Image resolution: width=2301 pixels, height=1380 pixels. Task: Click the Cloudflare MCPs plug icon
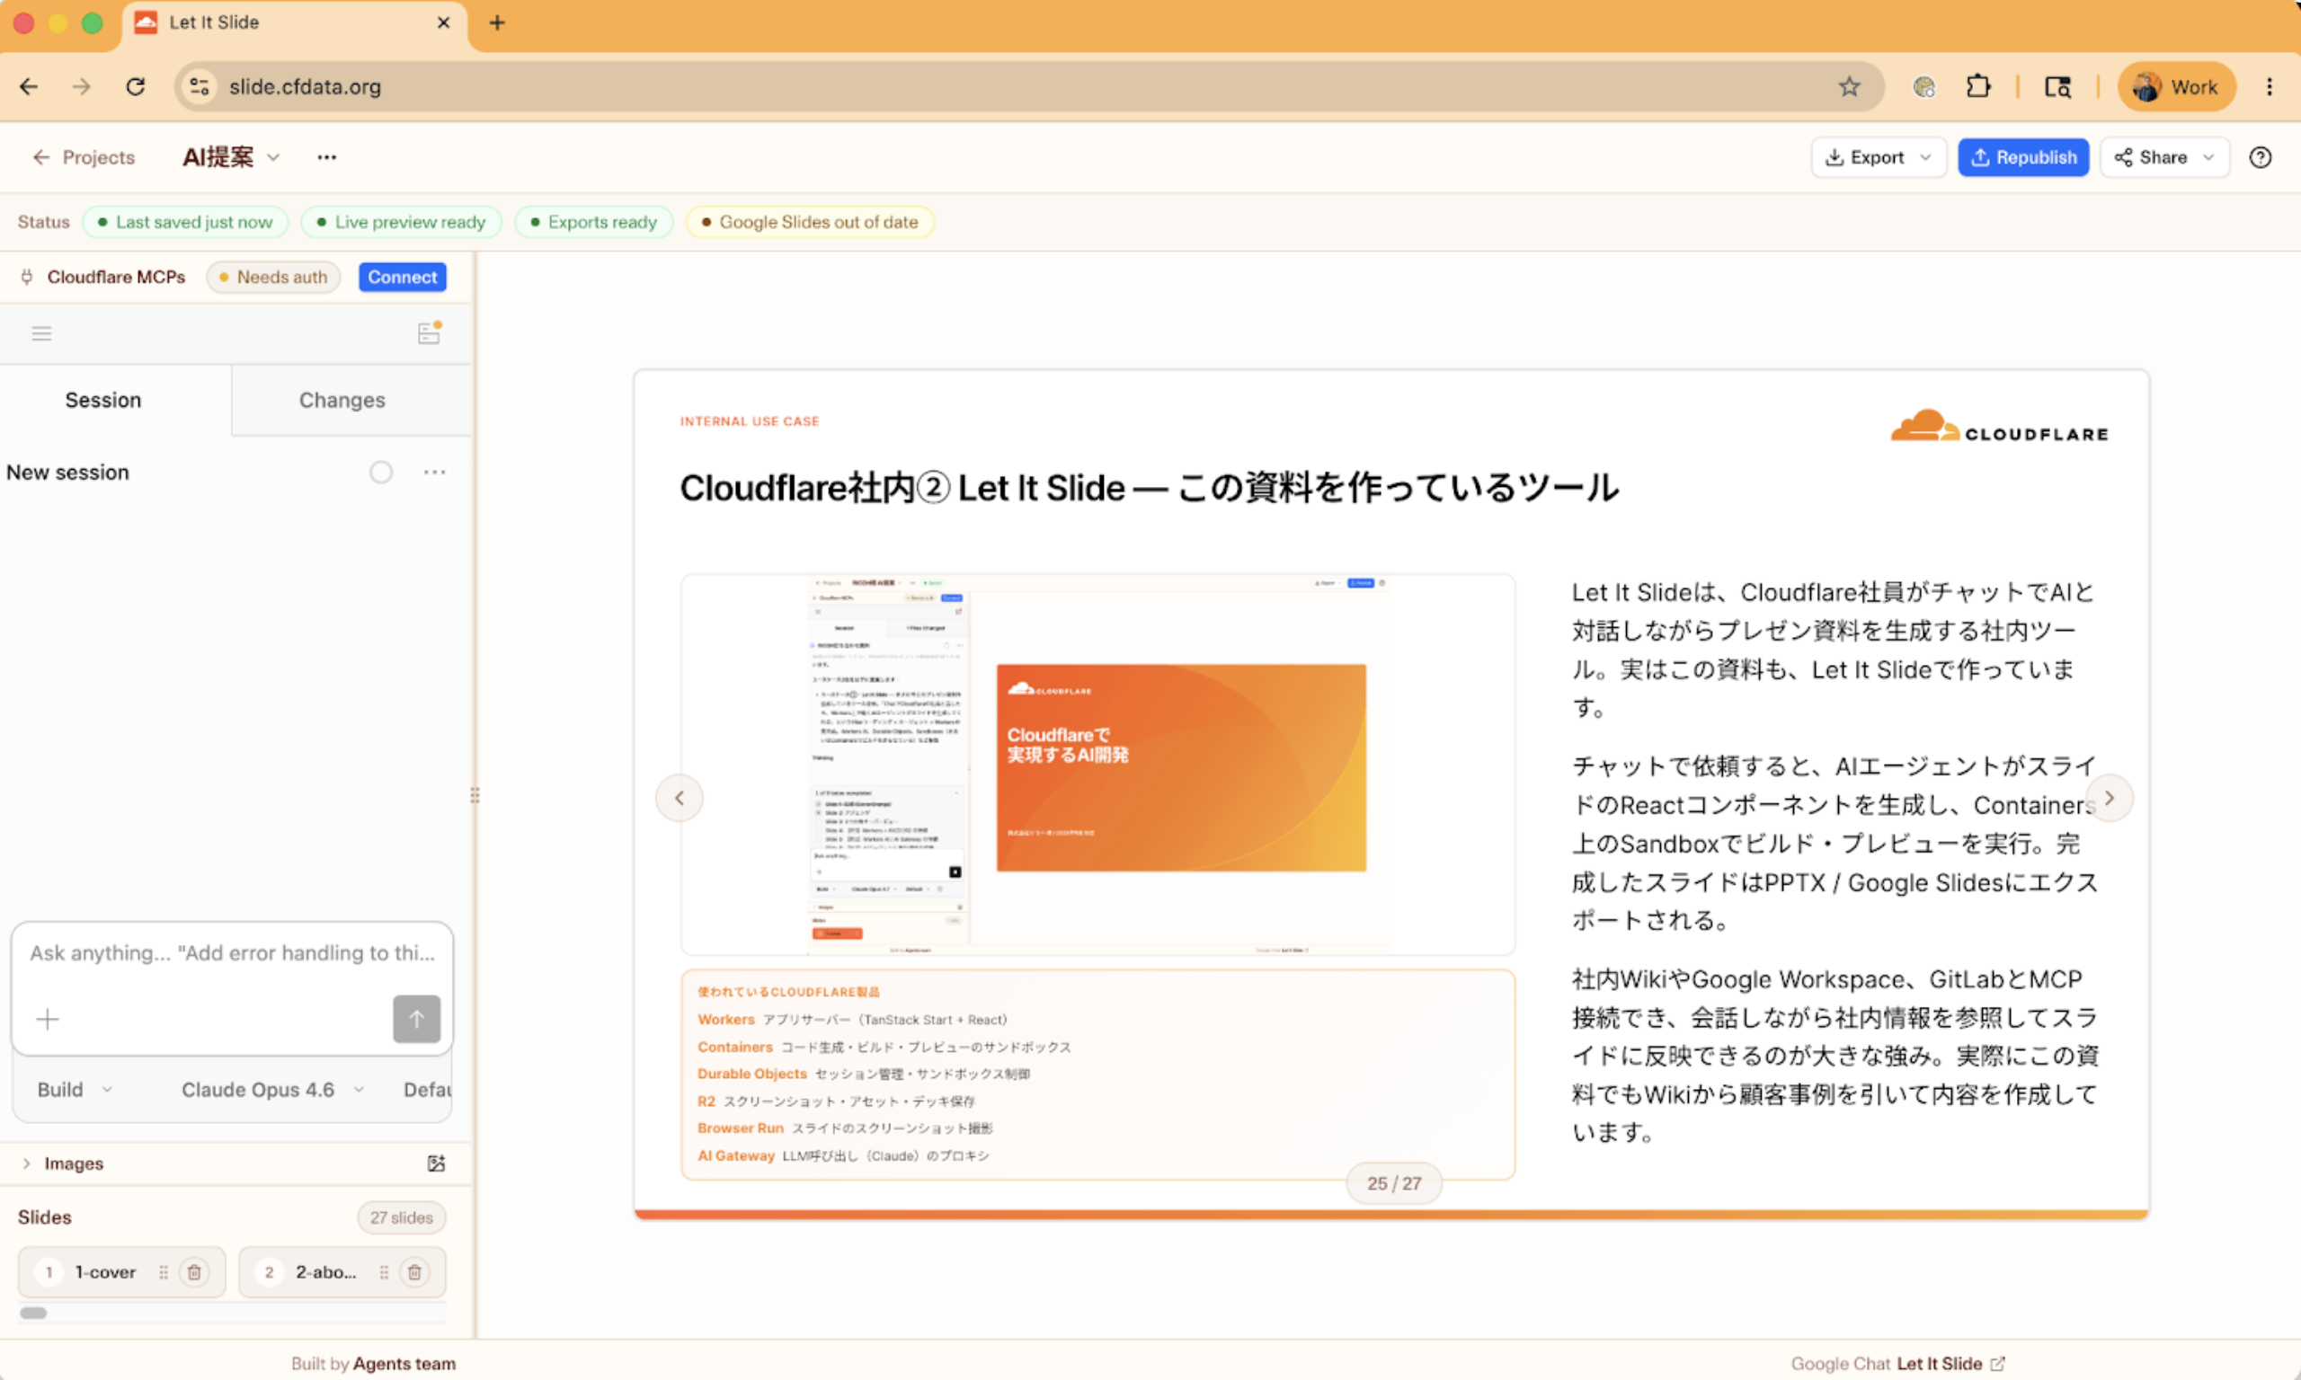click(27, 277)
